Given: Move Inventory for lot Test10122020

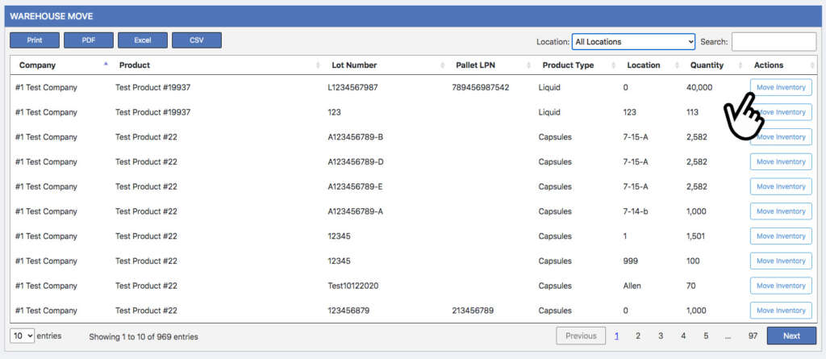Looking at the screenshot, I should [781, 286].
